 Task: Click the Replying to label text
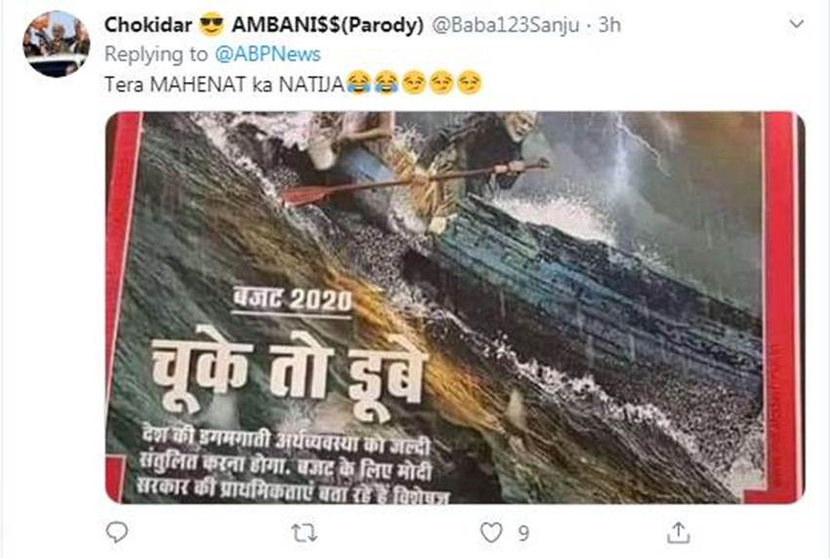tap(156, 55)
